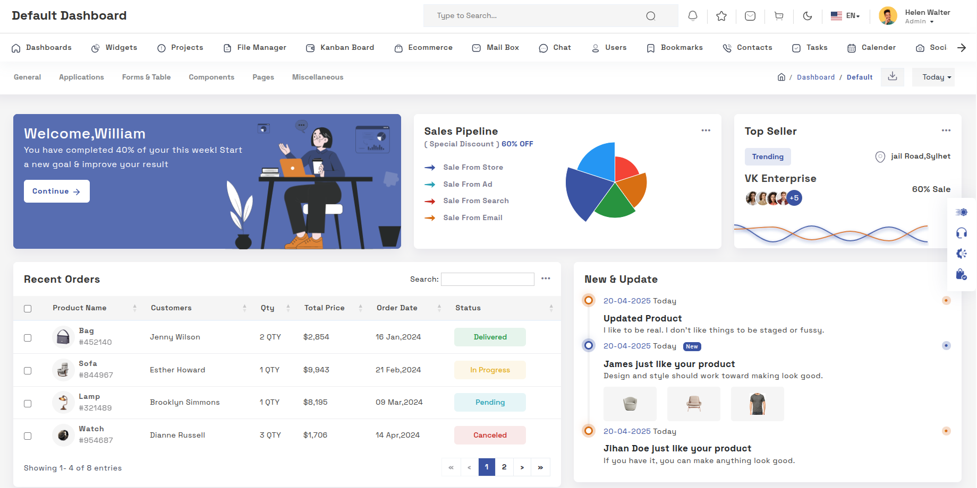Click the Trending badge
977x488 pixels.
pyautogui.click(x=768, y=157)
